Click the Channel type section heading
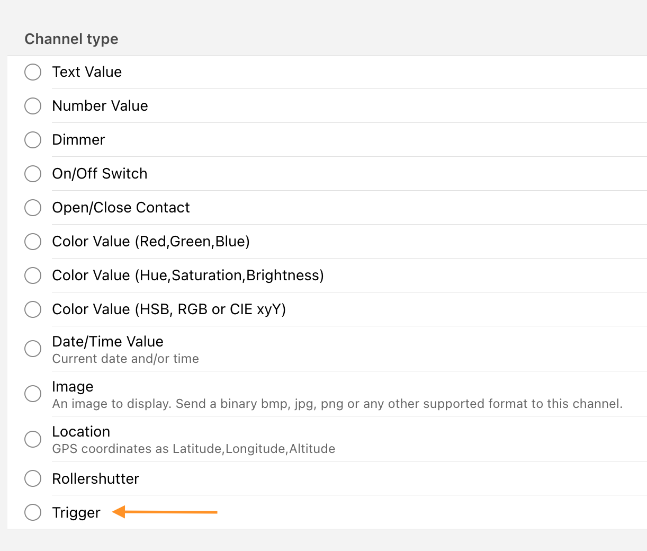This screenshot has width=647, height=551. click(x=71, y=39)
